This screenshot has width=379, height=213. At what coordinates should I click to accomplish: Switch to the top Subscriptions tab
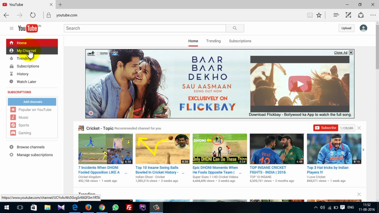[x=240, y=41]
